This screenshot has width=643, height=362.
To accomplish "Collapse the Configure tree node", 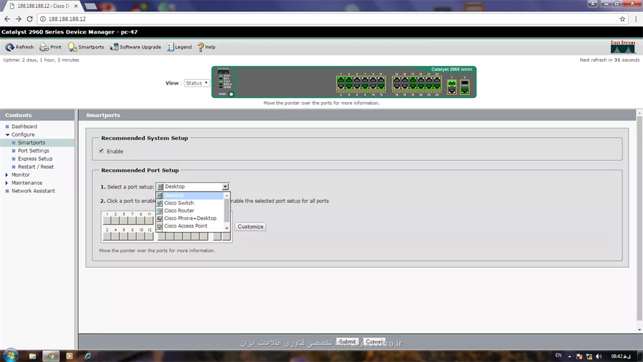I will pyautogui.click(x=8, y=134).
